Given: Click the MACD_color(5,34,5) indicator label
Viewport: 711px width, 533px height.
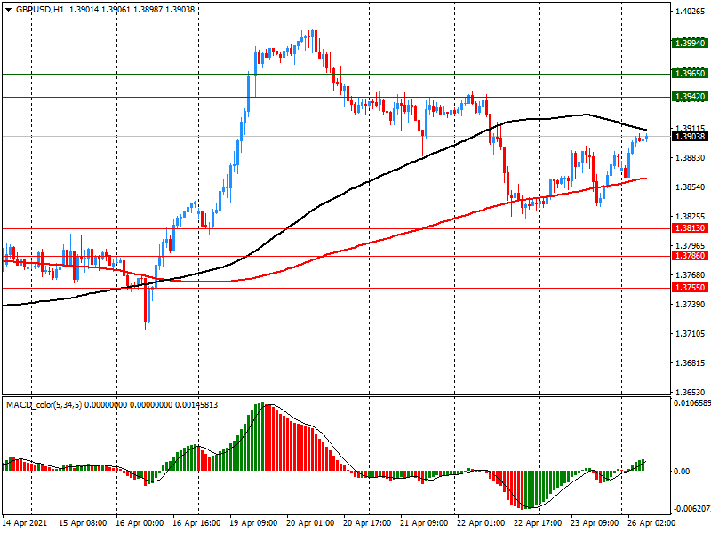Looking at the screenshot, I should (x=44, y=405).
